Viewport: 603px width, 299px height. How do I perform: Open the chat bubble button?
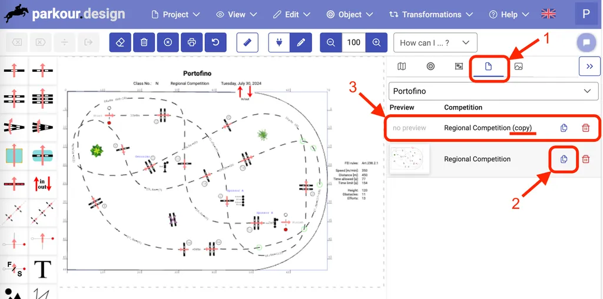[x=586, y=42]
